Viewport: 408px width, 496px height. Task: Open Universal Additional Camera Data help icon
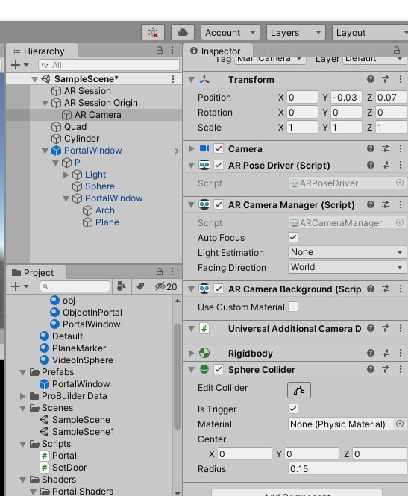click(371, 328)
